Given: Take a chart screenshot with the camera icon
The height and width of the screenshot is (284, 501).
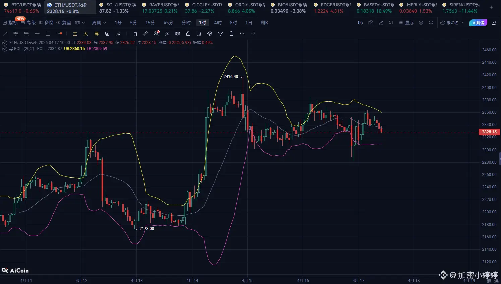Looking at the screenshot, I should coord(371,23).
